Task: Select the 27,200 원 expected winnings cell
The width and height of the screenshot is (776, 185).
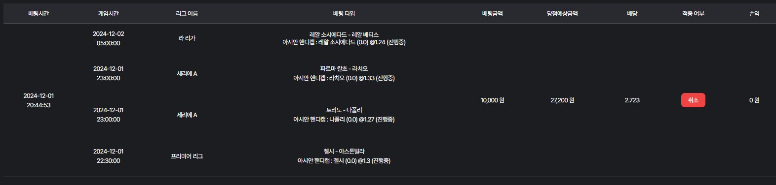Action: click(562, 100)
